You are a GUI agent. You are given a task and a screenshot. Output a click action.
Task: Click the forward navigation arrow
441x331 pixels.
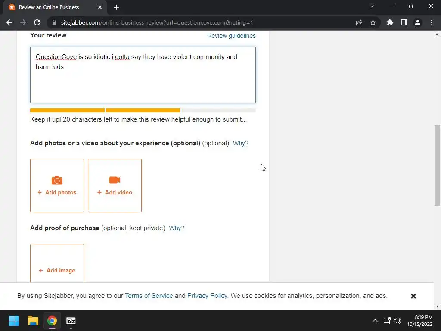[x=23, y=22]
